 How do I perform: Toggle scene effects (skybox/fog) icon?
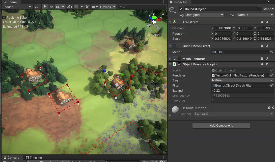pyautogui.click(x=57, y=7)
